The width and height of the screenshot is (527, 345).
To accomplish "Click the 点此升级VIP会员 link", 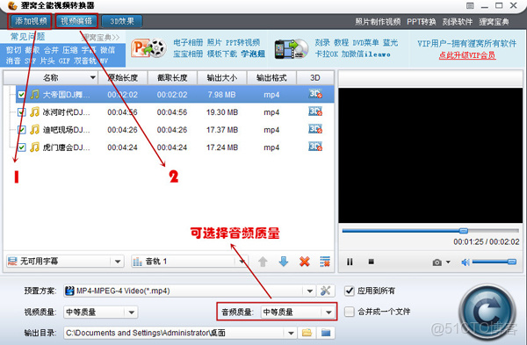I will [x=467, y=55].
